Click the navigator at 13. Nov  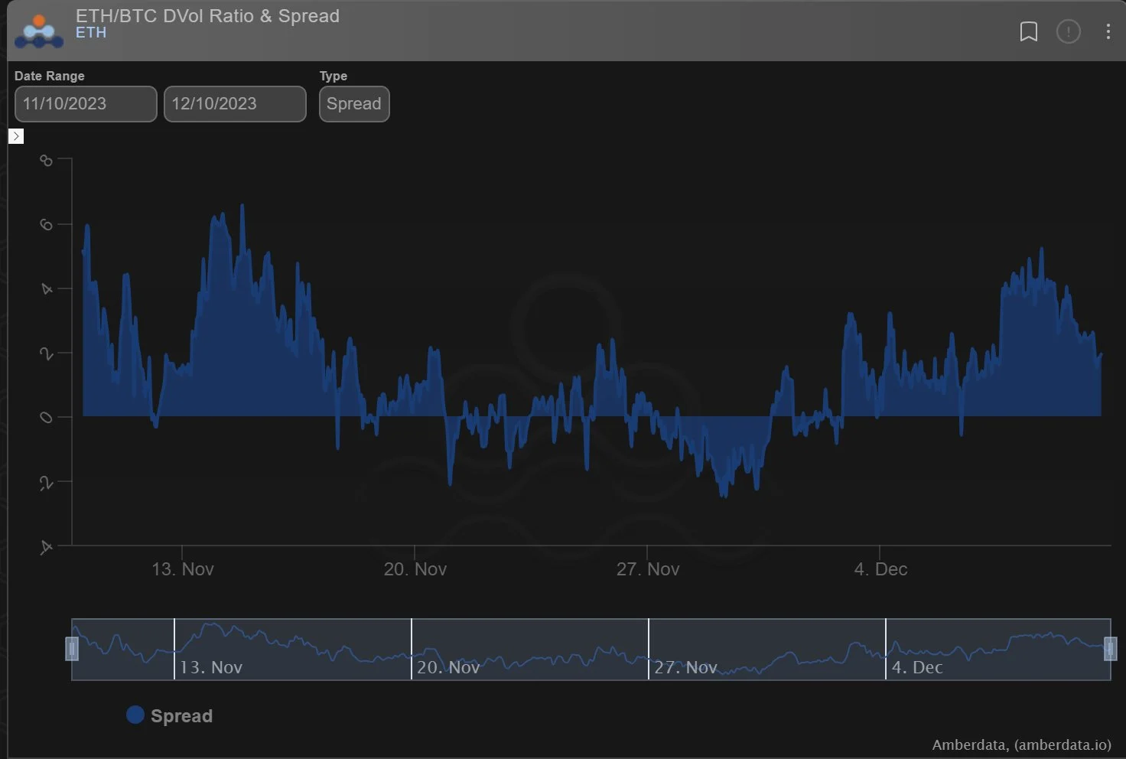pyautogui.click(x=211, y=667)
